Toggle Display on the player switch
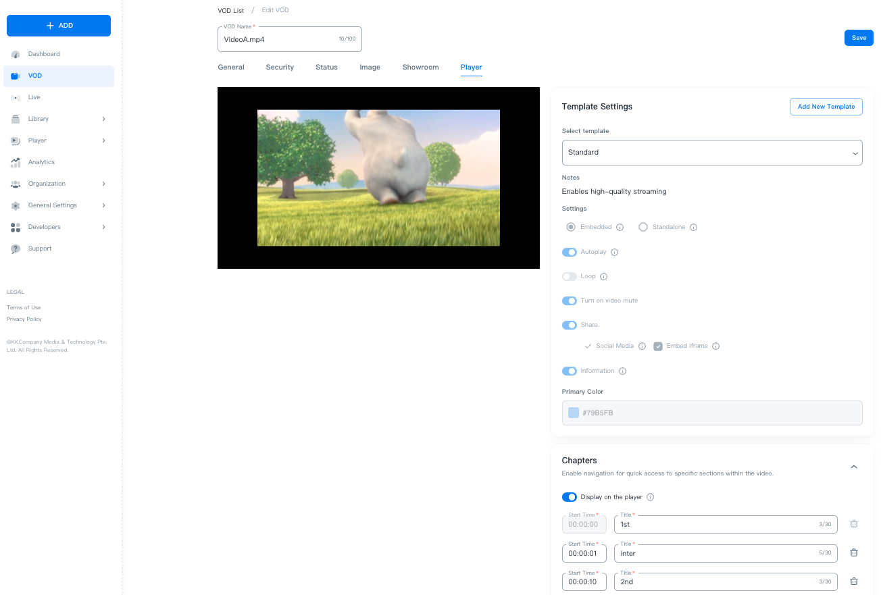Viewport: 881px width, 595px height. point(570,497)
